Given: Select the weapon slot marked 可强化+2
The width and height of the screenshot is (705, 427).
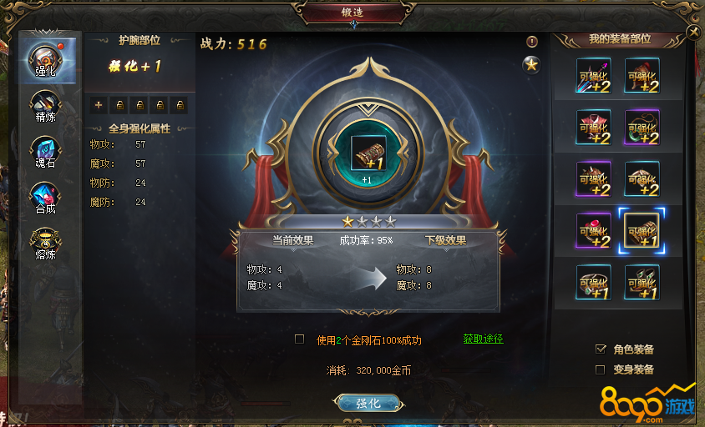Looking at the screenshot, I should (594, 75).
